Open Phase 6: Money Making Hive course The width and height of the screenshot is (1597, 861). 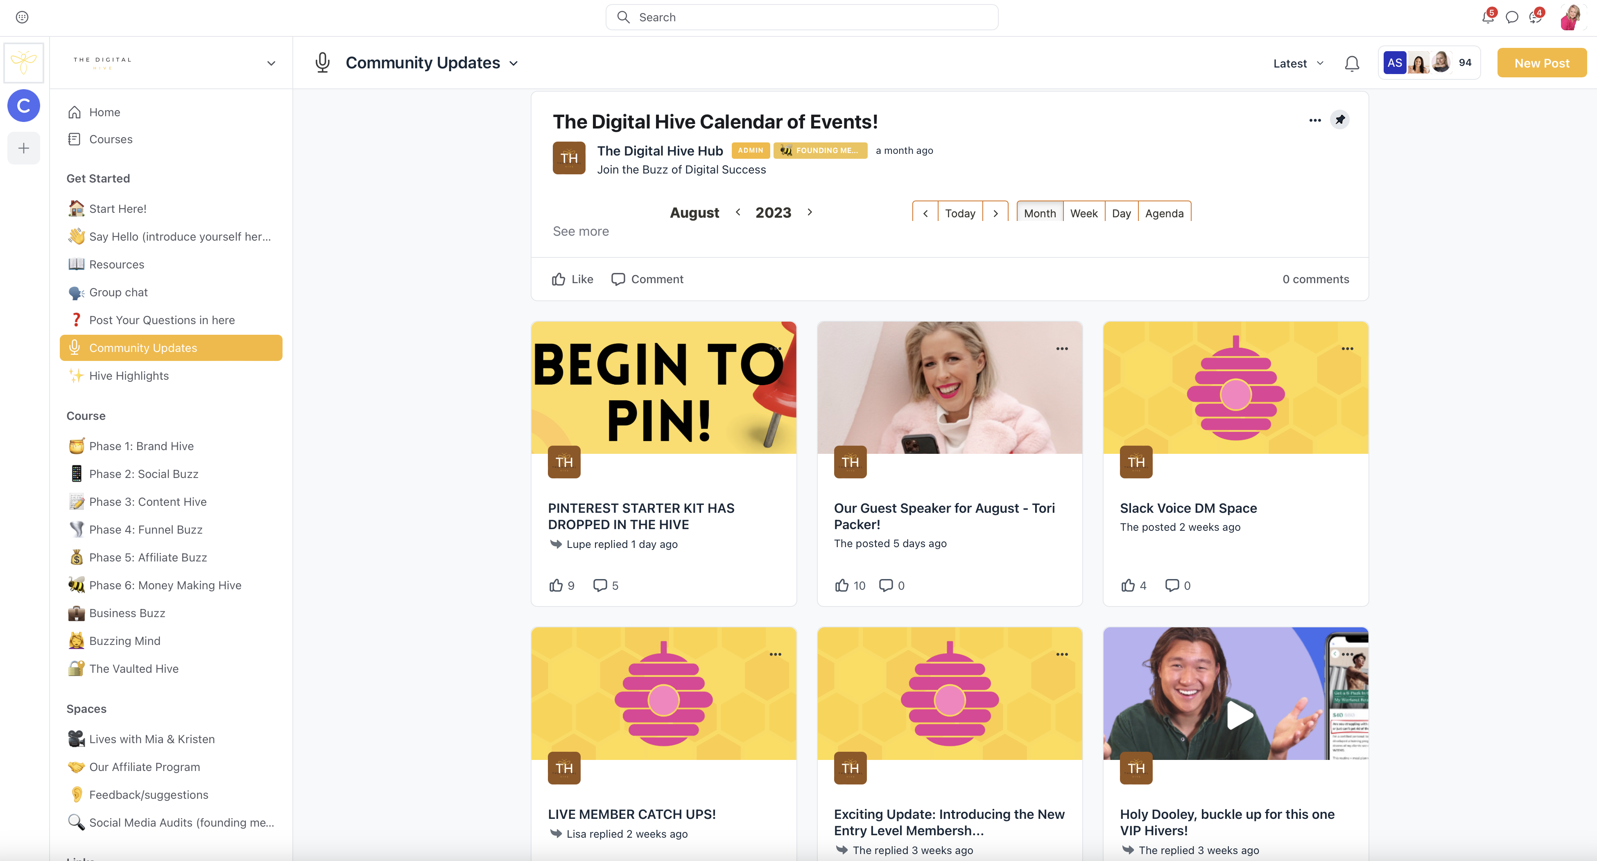(170, 585)
